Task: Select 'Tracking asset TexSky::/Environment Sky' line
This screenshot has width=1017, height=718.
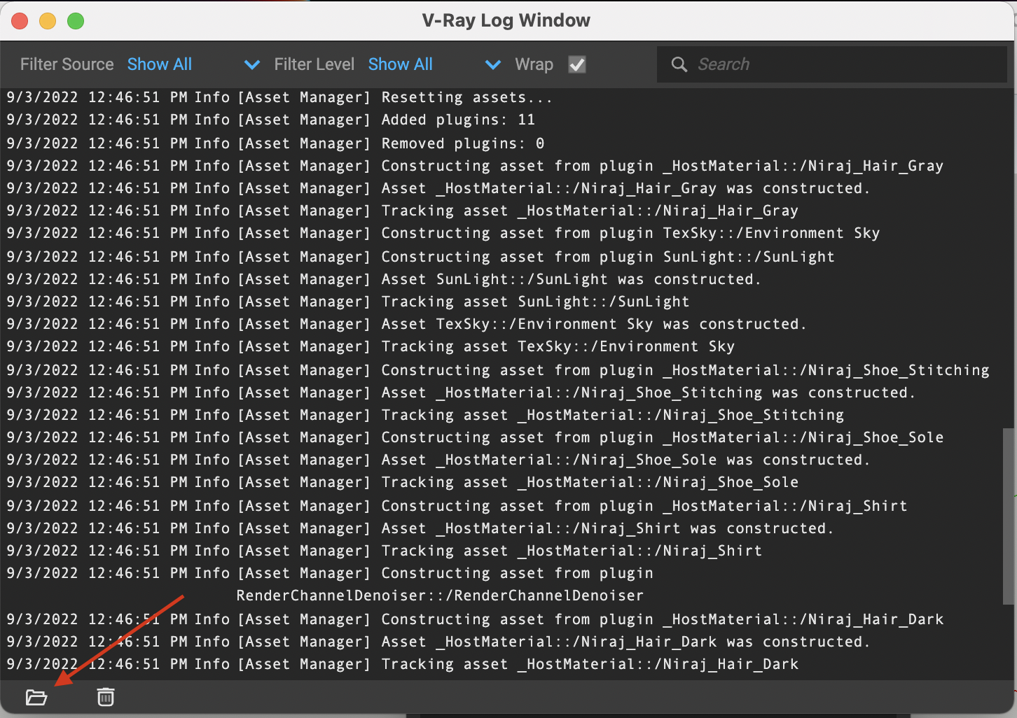Action: point(371,346)
